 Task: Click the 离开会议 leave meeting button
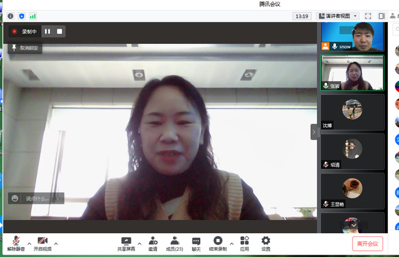(x=367, y=243)
